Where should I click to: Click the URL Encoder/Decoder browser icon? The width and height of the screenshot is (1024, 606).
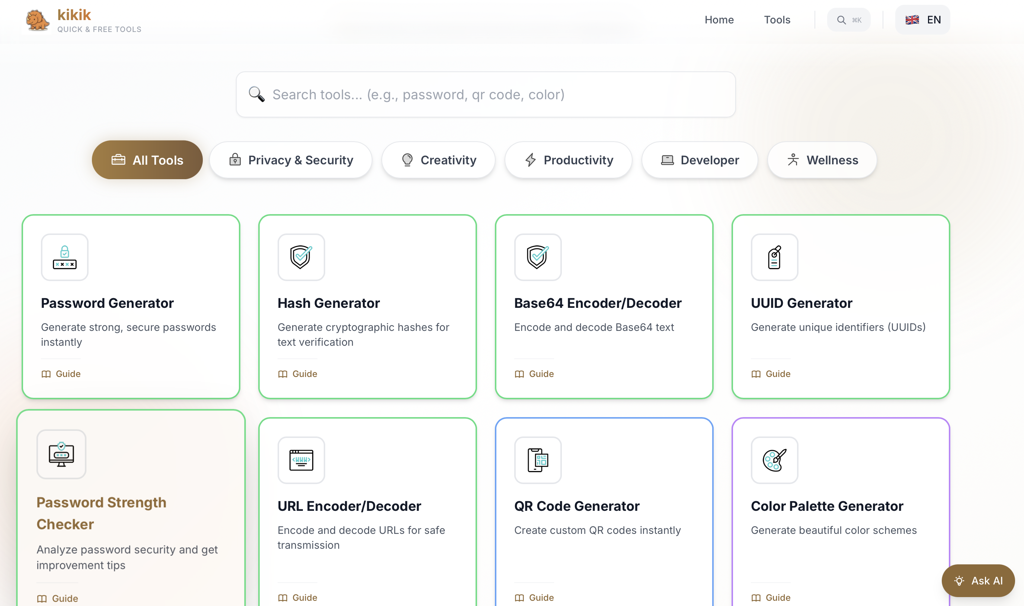point(301,460)
